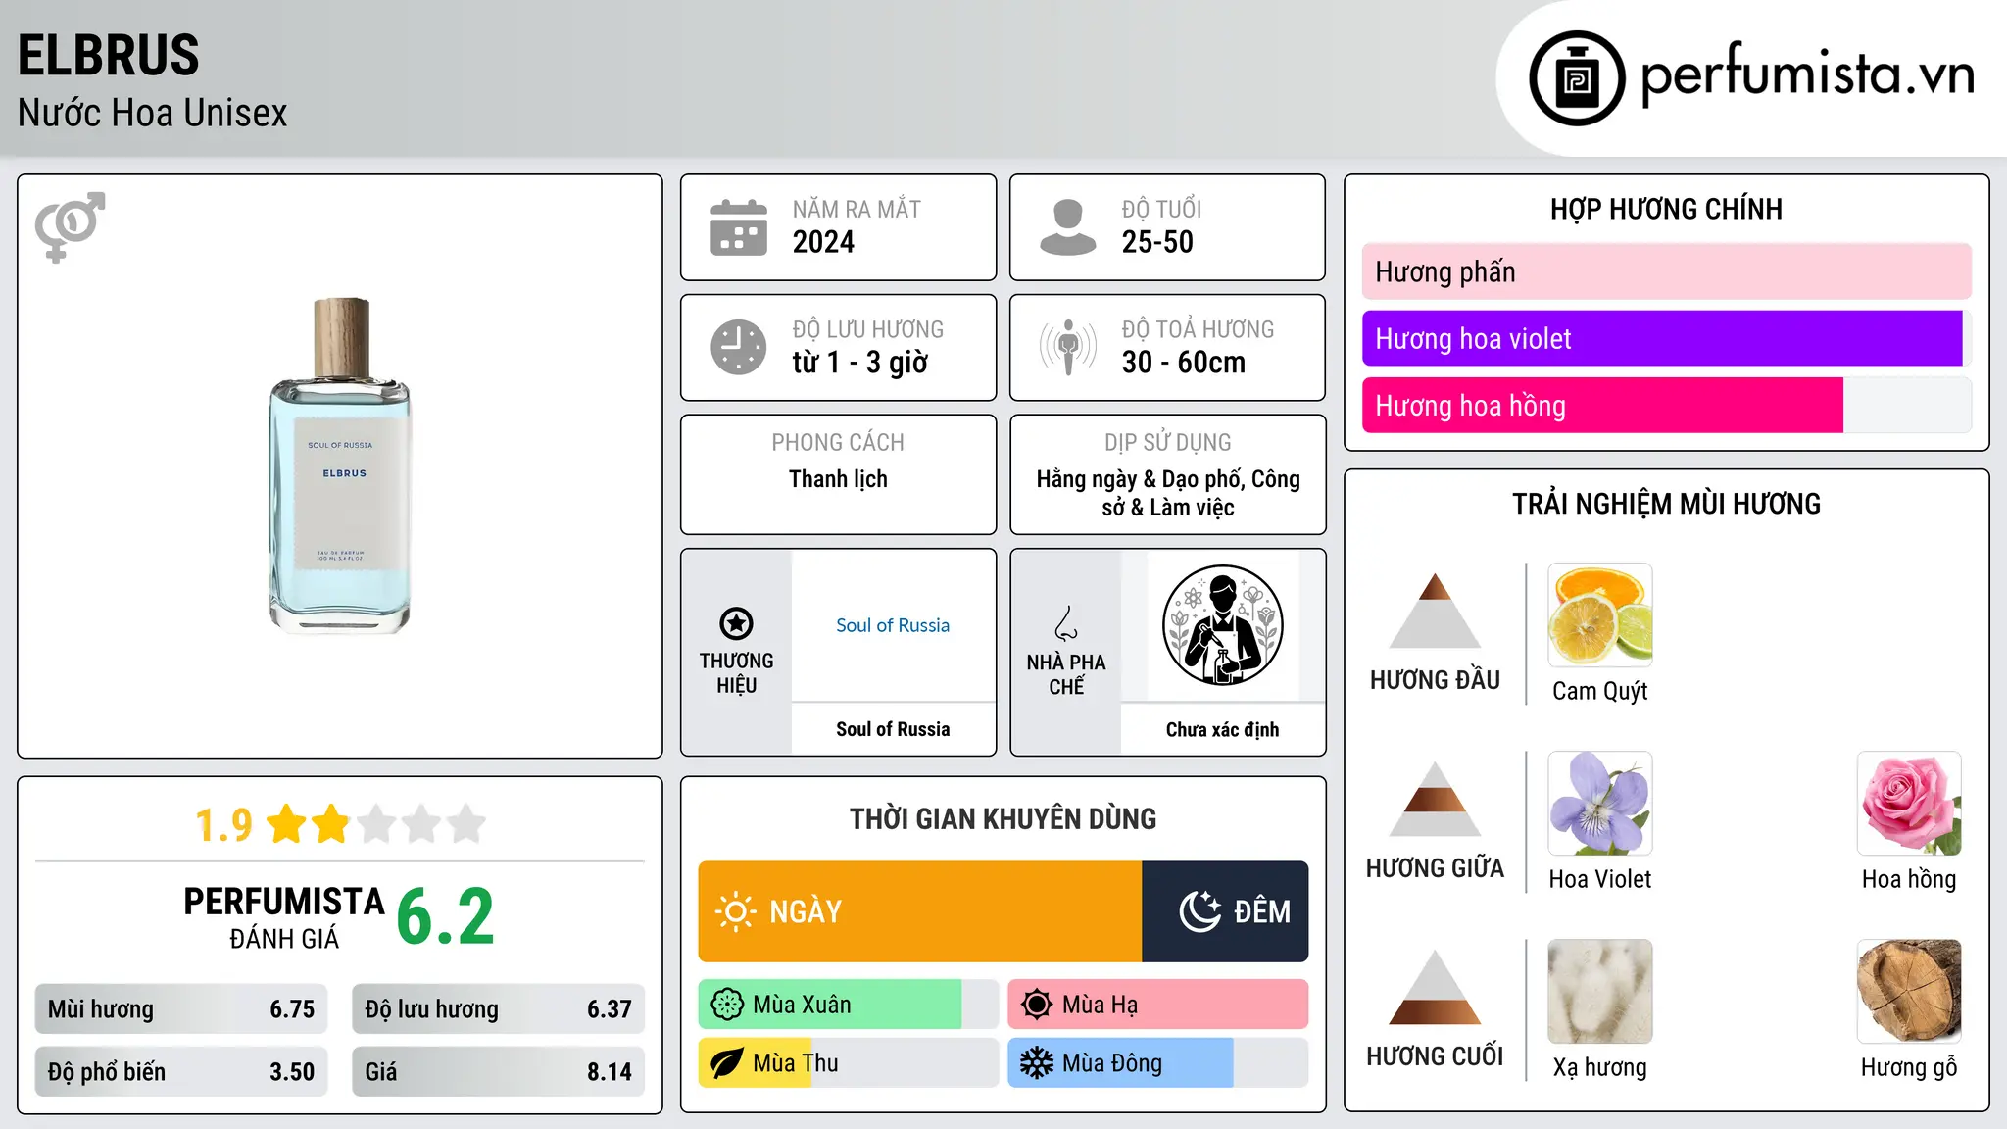The height and width of the screenshot is (1129, 2007).
Task: Click the Hợp hương chính heading
Action: [1666, 209]
